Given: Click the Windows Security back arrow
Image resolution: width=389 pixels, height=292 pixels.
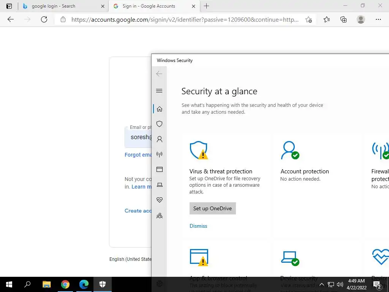Looking at the screenshot, I should 159,74.
